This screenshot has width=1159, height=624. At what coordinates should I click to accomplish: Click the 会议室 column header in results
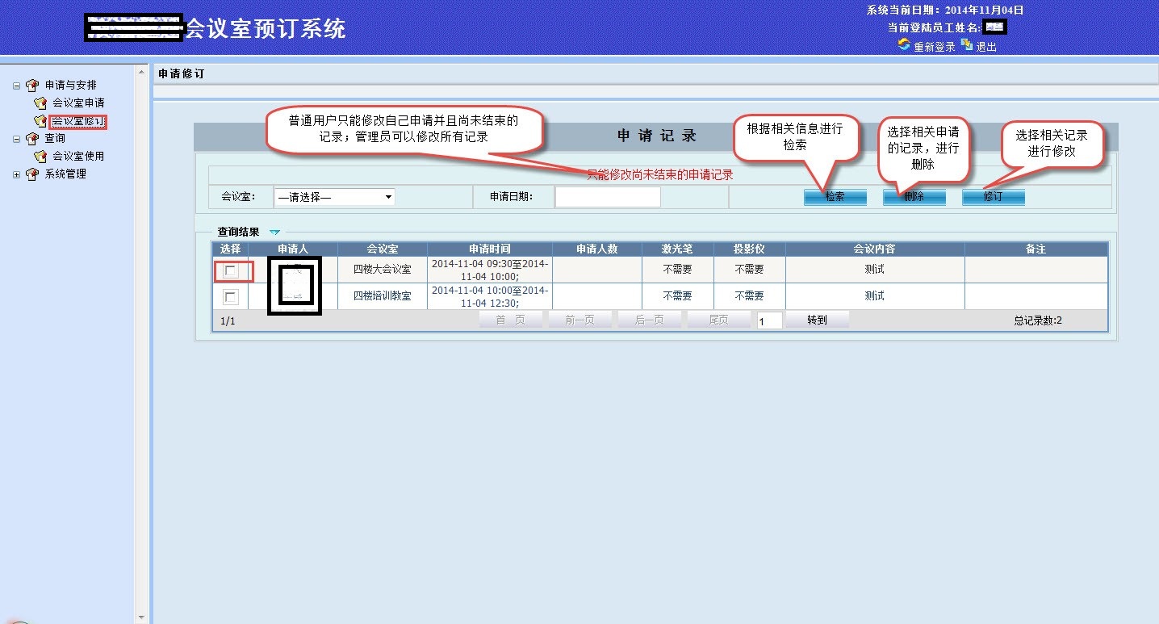coord(383,249)
